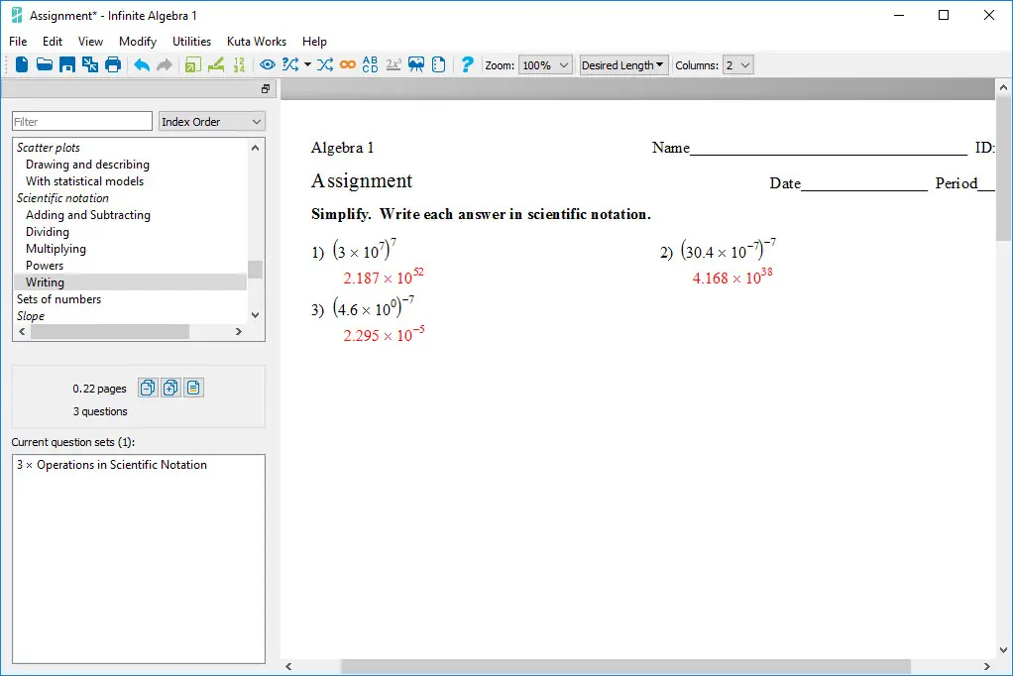The height and width of the screenshot is (676, 1013).
Task: Shuffle questions with the crossed arrows icon
Action: click(325, 64)
